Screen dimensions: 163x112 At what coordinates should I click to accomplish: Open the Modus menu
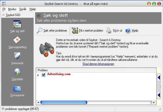(12, 9)
